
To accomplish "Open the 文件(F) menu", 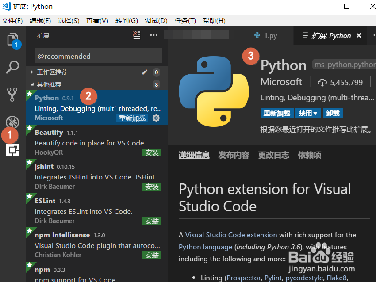I will (12, 21).
